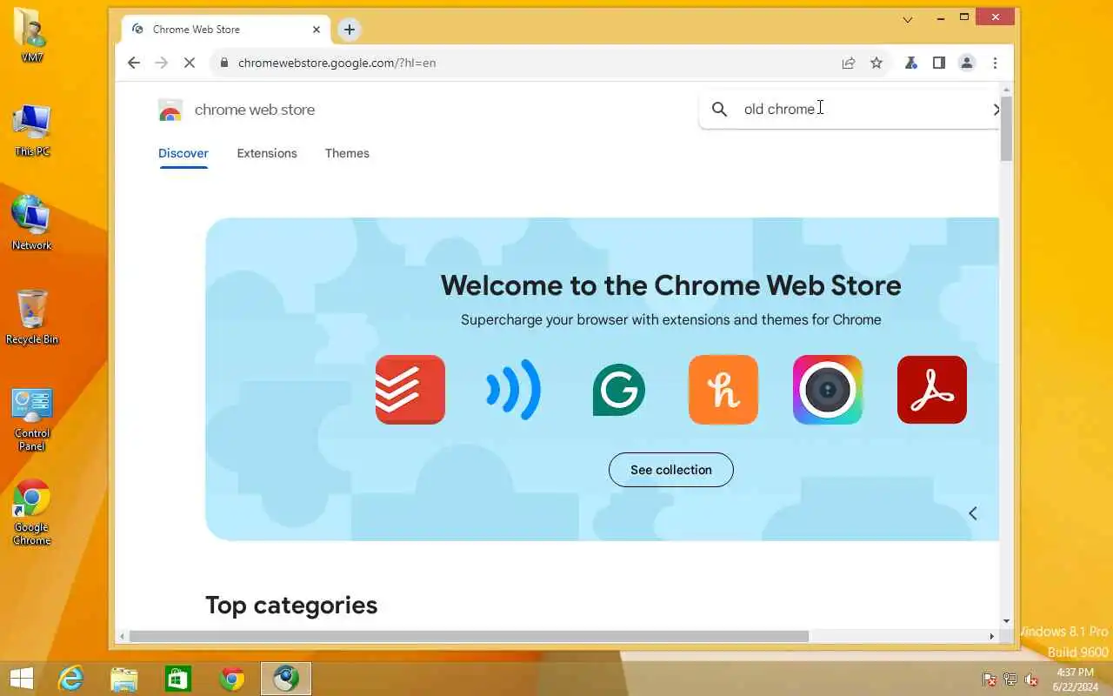Click the horizontal scrollbar thumb

tap(469, 637)
